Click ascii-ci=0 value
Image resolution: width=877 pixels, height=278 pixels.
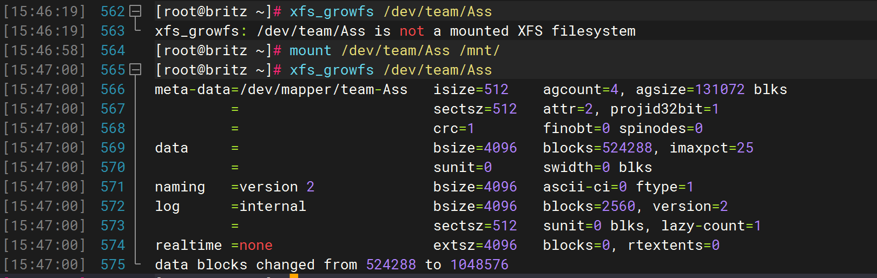coord(585,187)
